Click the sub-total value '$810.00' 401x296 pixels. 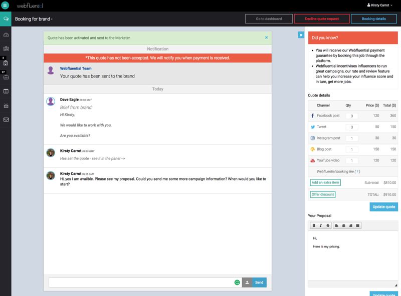point(390,182)
